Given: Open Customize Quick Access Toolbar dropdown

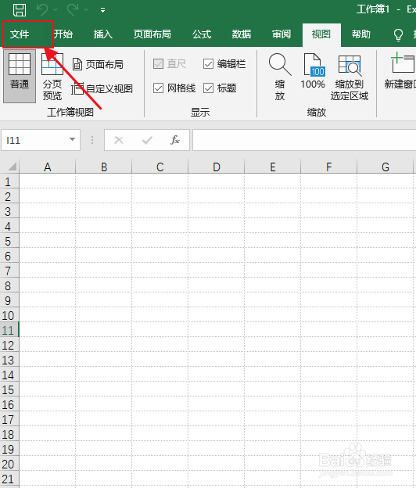Looking at the screenshot, I should 102,10.
